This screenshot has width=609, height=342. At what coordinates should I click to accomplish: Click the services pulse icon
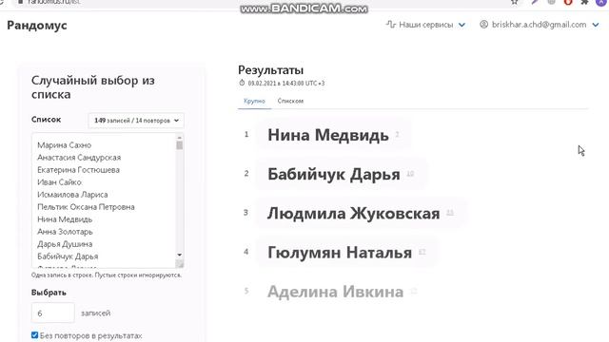[x=390, y=25]
